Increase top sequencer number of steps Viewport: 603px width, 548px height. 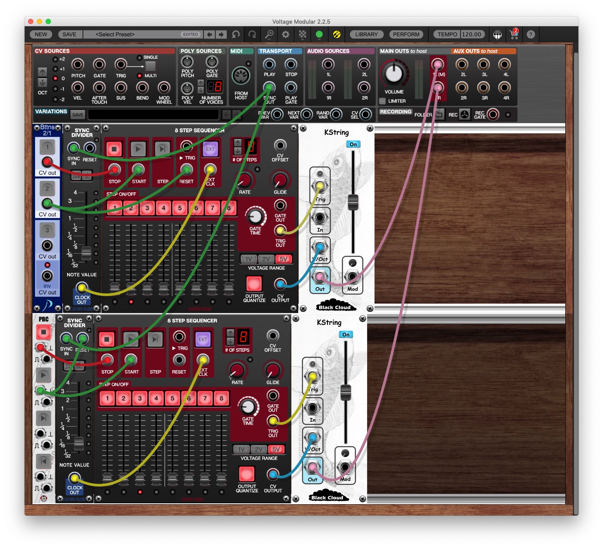(x=237, y=142)
